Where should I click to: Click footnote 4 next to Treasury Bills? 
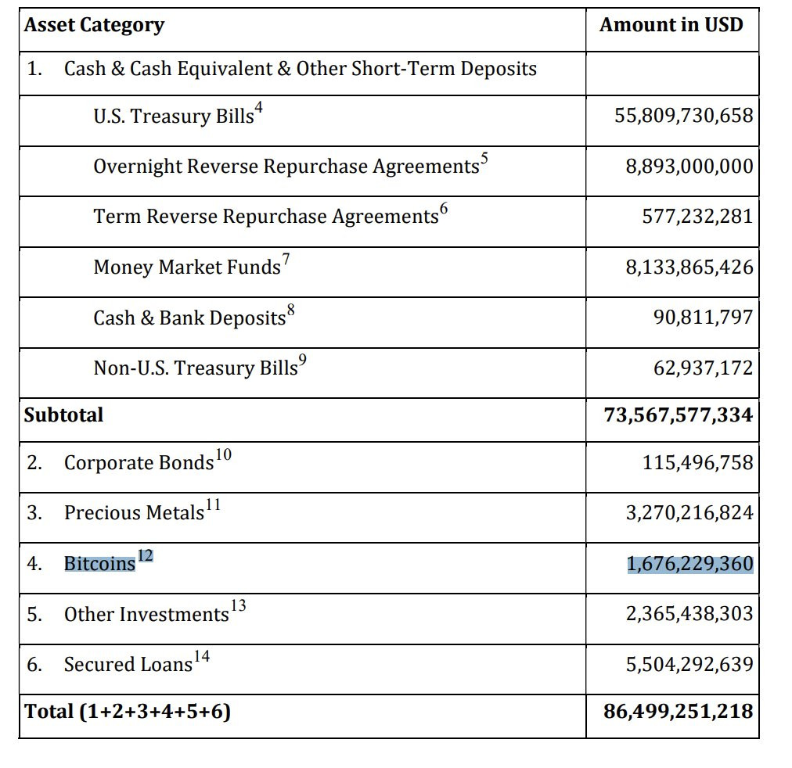tap(258, 107)
